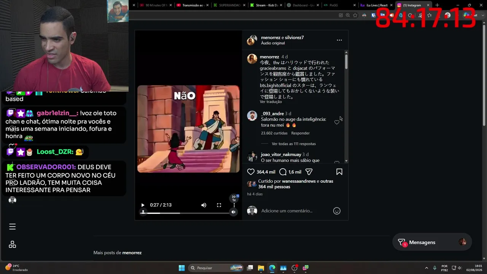This screenshot has width=487, height=274.
Task: Show hidden system tray icons
Action: click(x=426, y=268)
